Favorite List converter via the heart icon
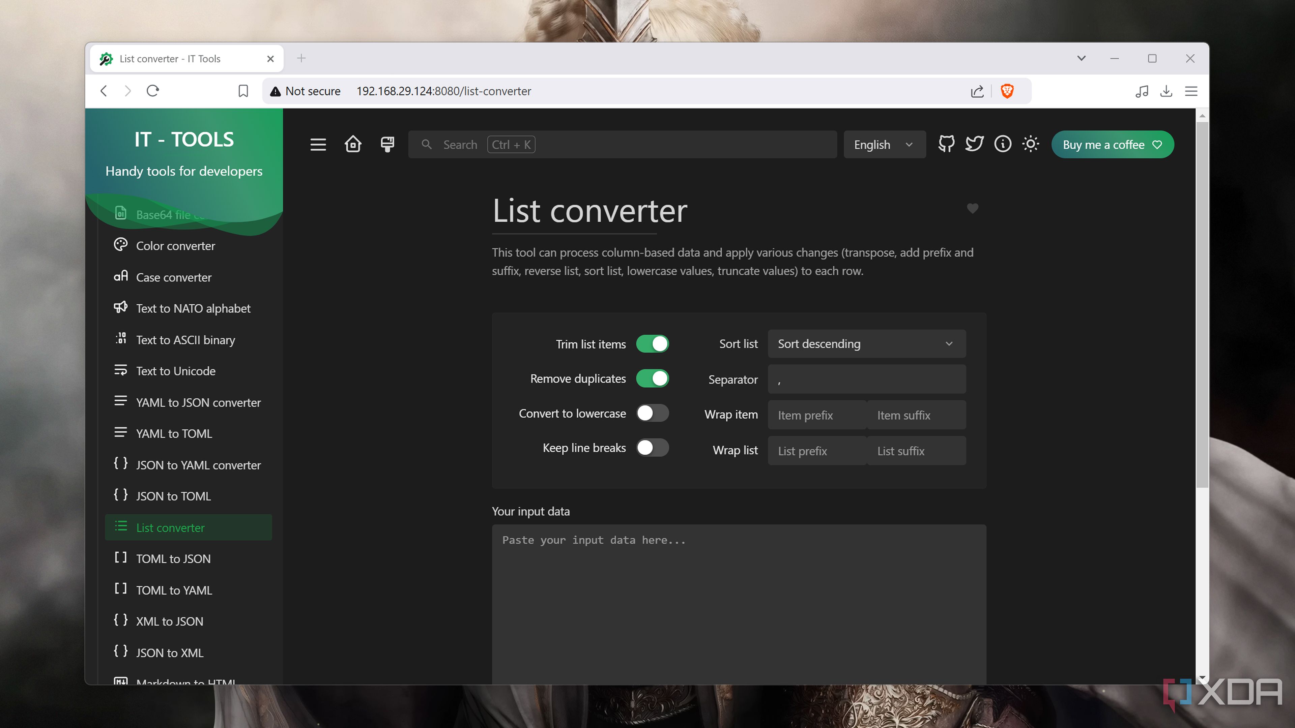1295x728 pixels. click(x=972, y=209)
